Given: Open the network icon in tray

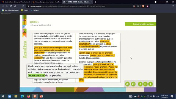Looking at the screenshot, I should coord(148,97).
